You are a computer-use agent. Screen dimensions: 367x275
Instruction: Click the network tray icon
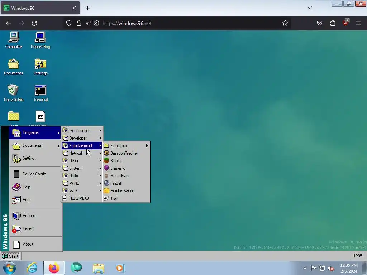[x=322, y=268]
